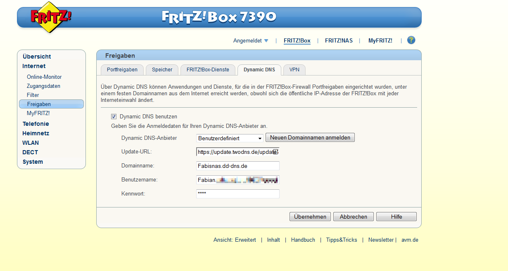The image size is (508, 271).
Task: Open the Handbuch footer link
Action: [x=303, y=240]
